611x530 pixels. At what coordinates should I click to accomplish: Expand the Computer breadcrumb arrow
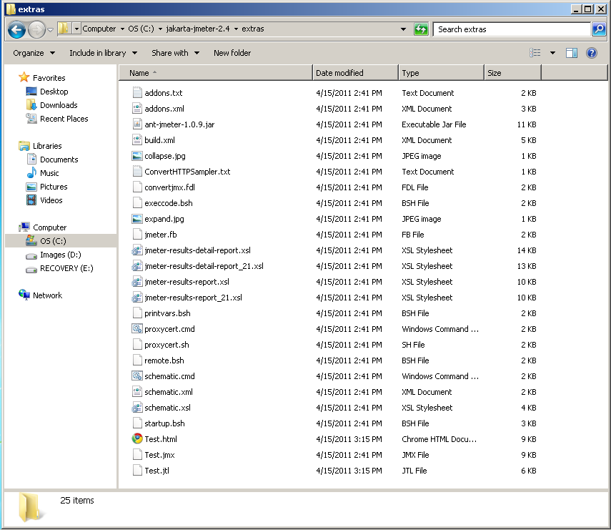[x=122, y=29]
